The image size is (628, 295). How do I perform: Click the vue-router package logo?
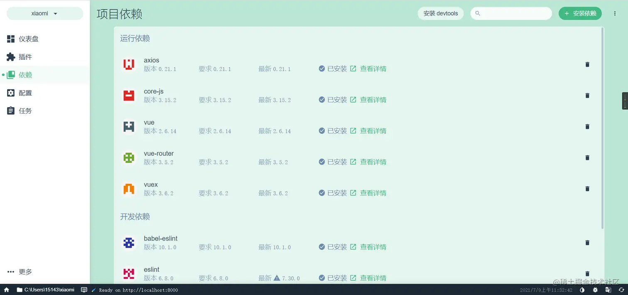point(129,158)
